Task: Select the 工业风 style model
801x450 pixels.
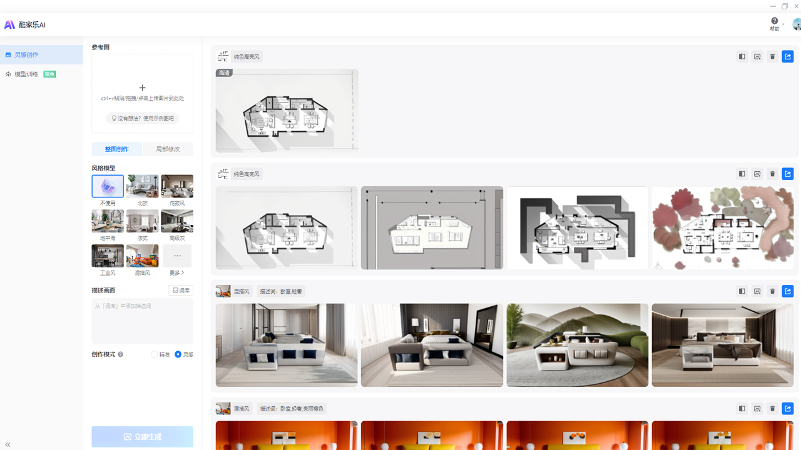Action: (108, 256)
